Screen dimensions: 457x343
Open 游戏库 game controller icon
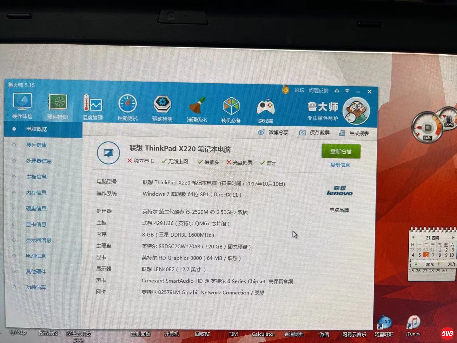[x=266, y=111]
